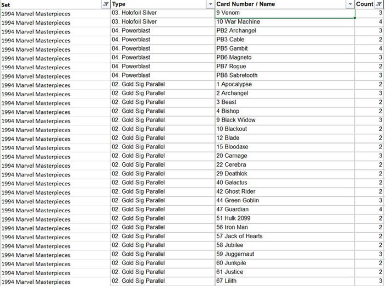
Task: Select cell containing 3 Beast
Action: (x=285, y=103)
